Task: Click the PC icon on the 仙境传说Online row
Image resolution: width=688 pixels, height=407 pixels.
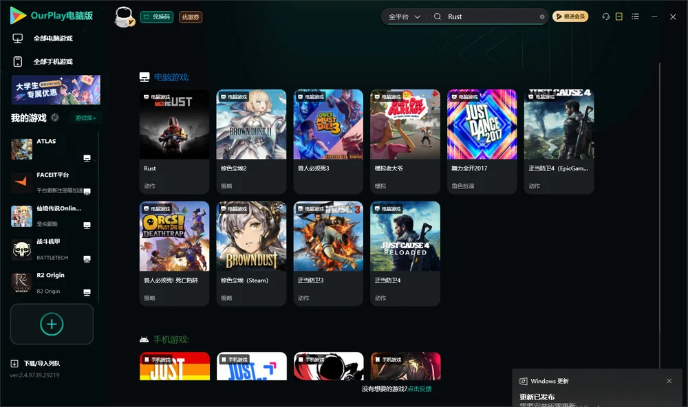Action: pyautogui.click(x=87, y=225)
